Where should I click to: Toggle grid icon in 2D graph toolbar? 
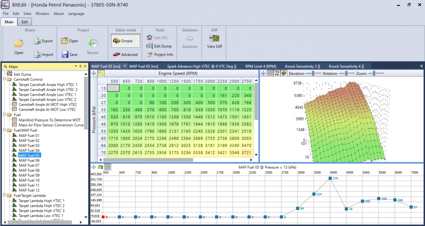(107, 167)
